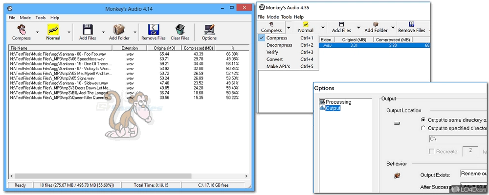489x195 pixels.
Task: Sort by Compressed (MB) column header in 4.14
Action: [199, 48]
